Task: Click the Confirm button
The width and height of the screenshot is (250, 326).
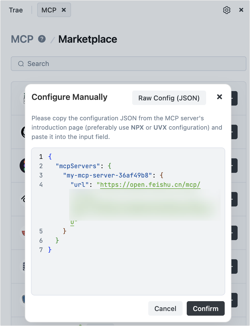Action: [x=206, y=308]
